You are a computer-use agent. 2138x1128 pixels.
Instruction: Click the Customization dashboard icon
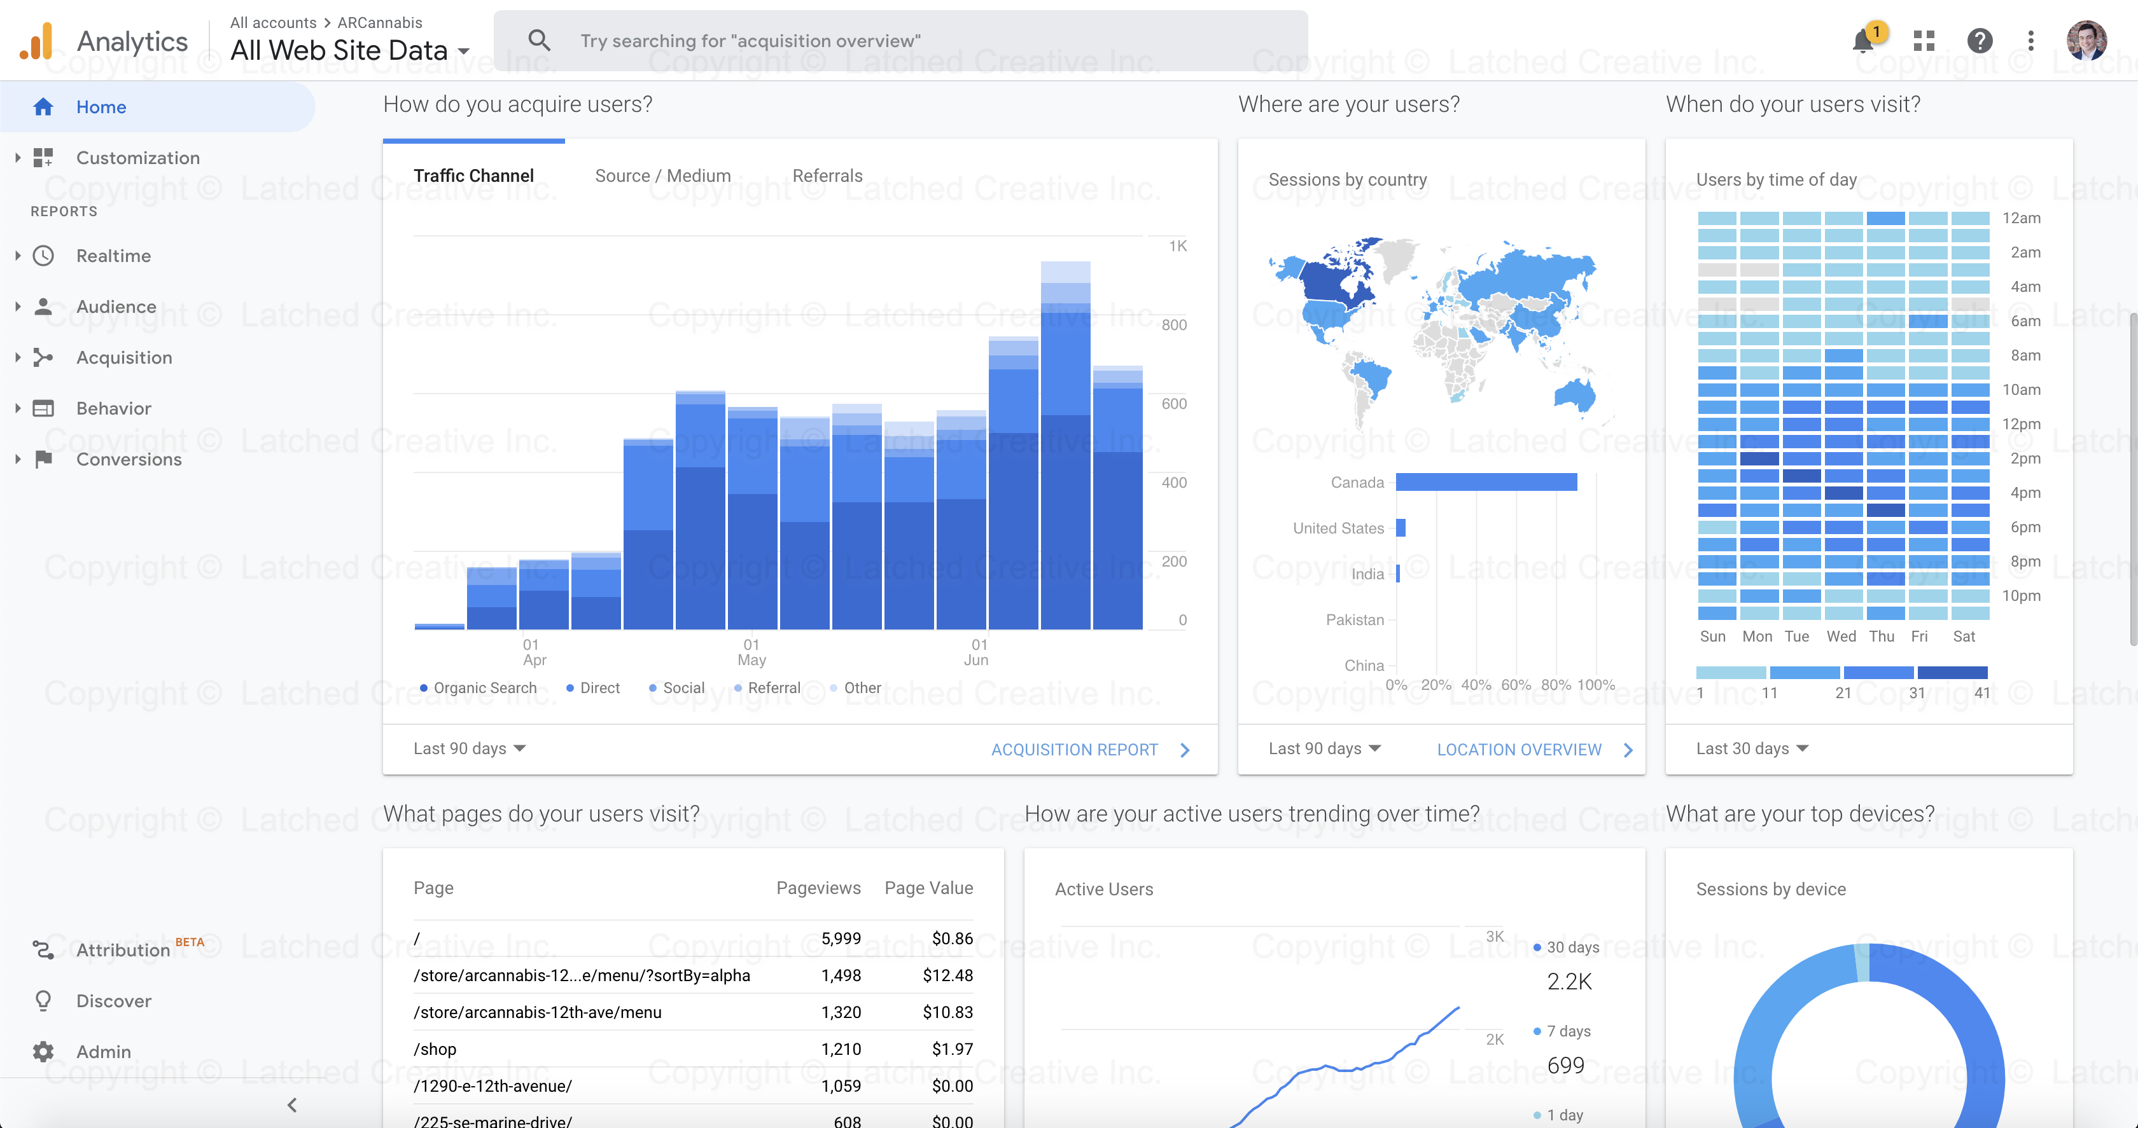pyautogui.click(x=43, y=158)
